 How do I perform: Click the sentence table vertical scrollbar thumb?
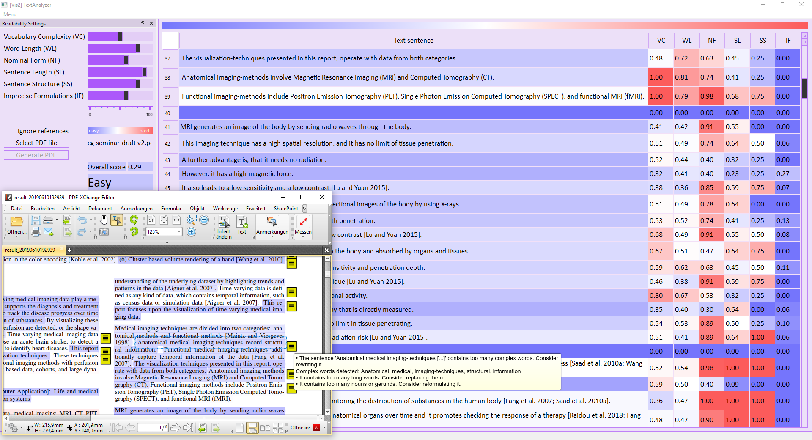(805, 88)
